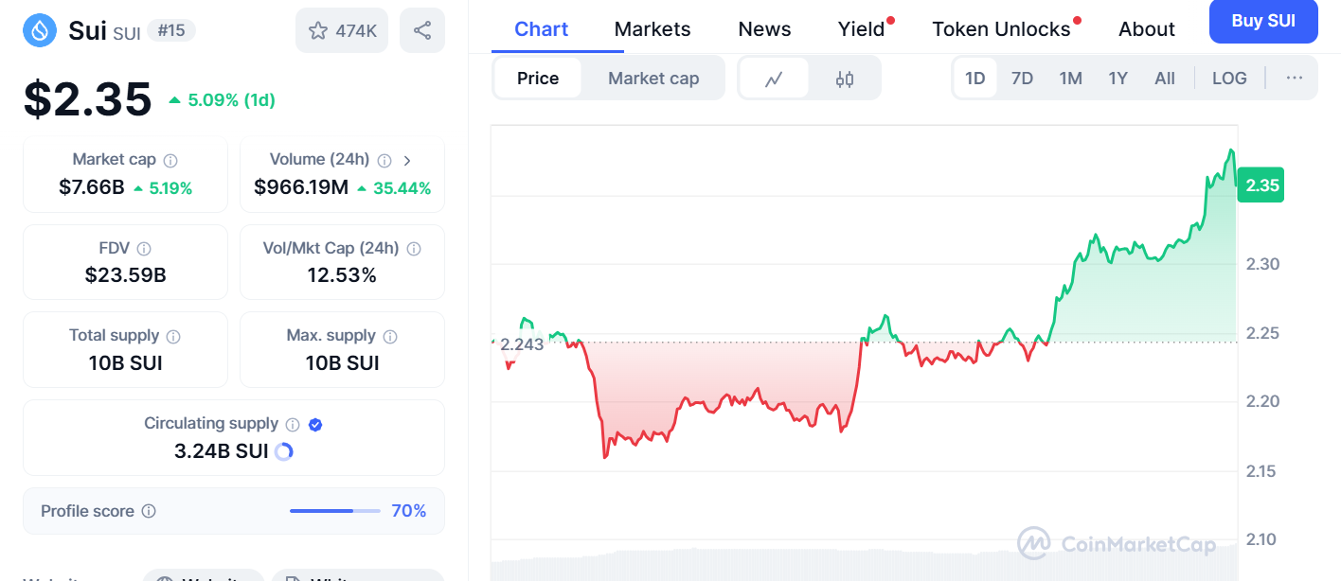Screen dimensions: 1341x581
Task: Expand Volume (24h) arrow chevron
Action: coord(407,161)
